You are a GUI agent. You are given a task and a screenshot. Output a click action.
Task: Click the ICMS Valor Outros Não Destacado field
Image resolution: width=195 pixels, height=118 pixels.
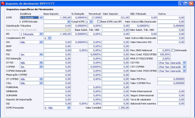point(171,22)
